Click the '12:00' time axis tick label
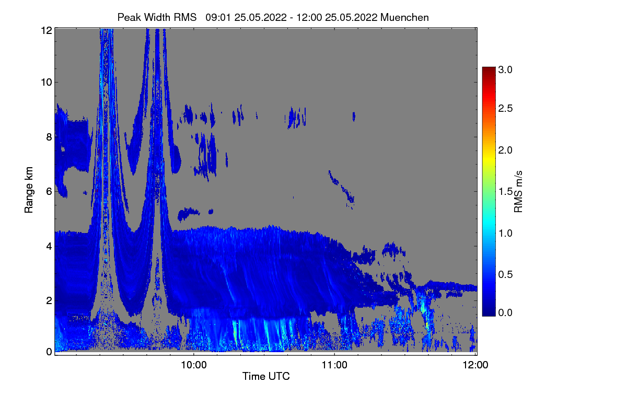This screenshot has height=418, width=627. tap(475, 365)
